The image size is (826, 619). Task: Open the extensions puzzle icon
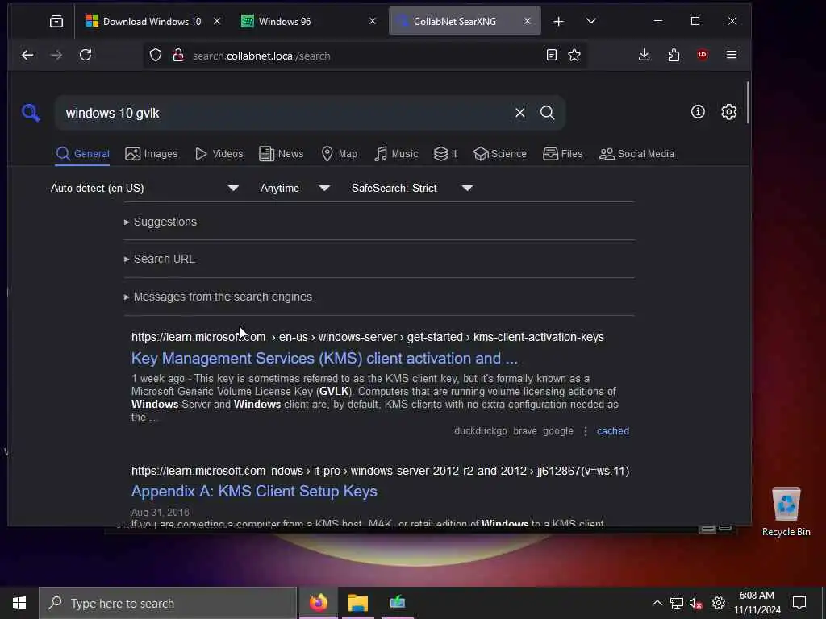674,55
